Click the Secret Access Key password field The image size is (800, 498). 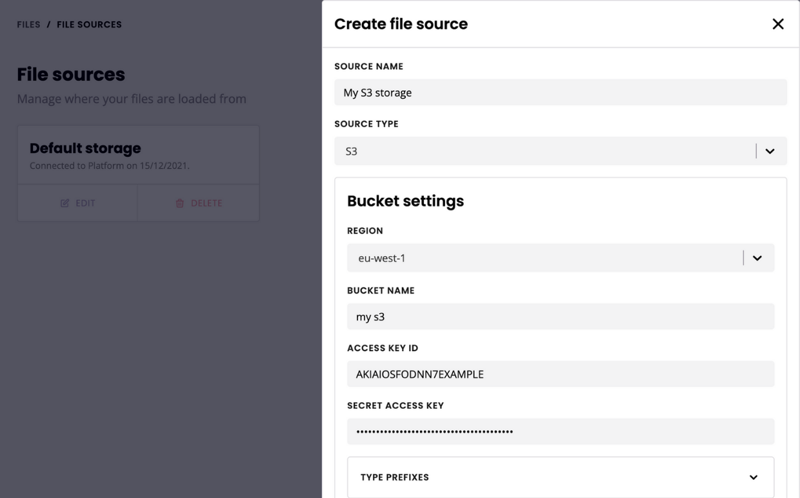(560, 432)
